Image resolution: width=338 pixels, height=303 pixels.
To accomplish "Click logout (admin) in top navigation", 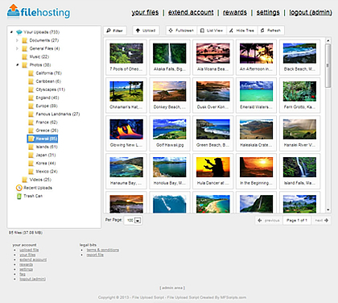I will [311, 12].
